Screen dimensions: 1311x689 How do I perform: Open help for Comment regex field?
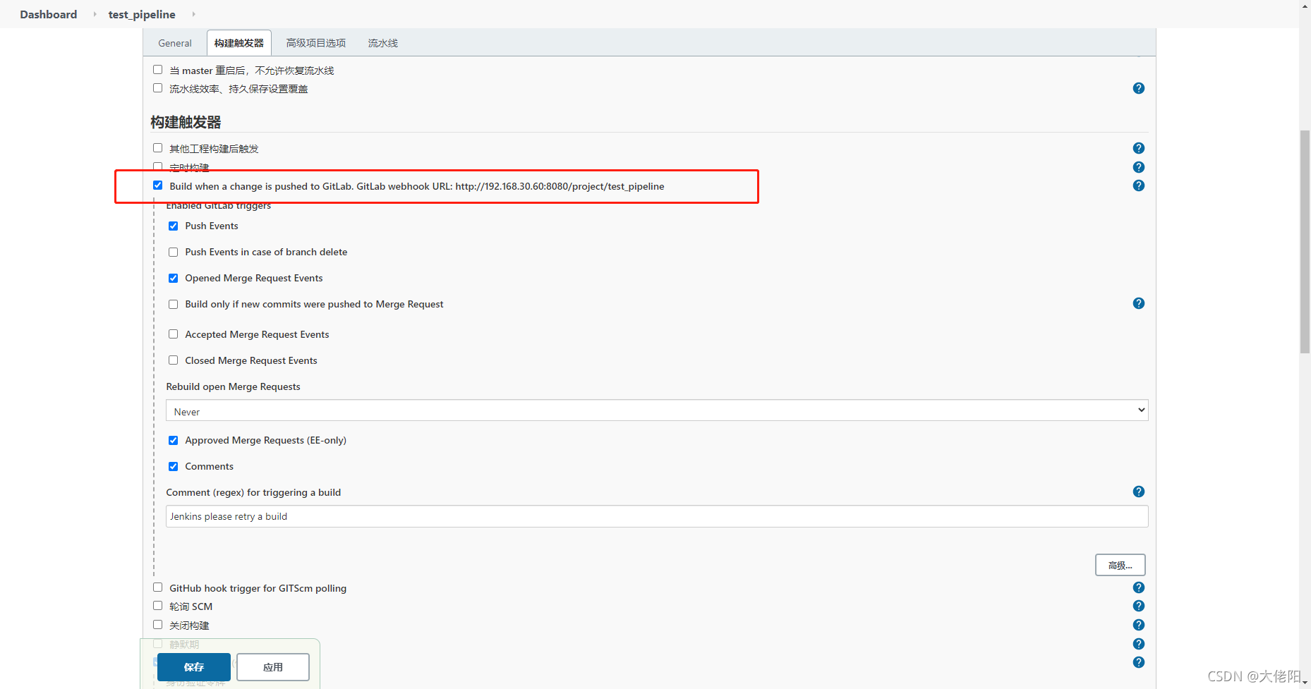1138,492
